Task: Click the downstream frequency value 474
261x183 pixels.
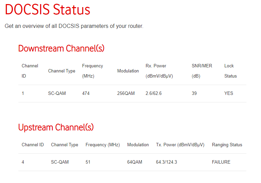Action: click(x=86, y=93)
